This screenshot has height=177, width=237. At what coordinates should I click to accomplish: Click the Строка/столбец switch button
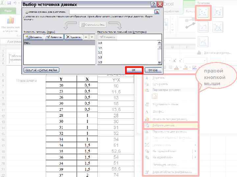[x=92, y=25]
